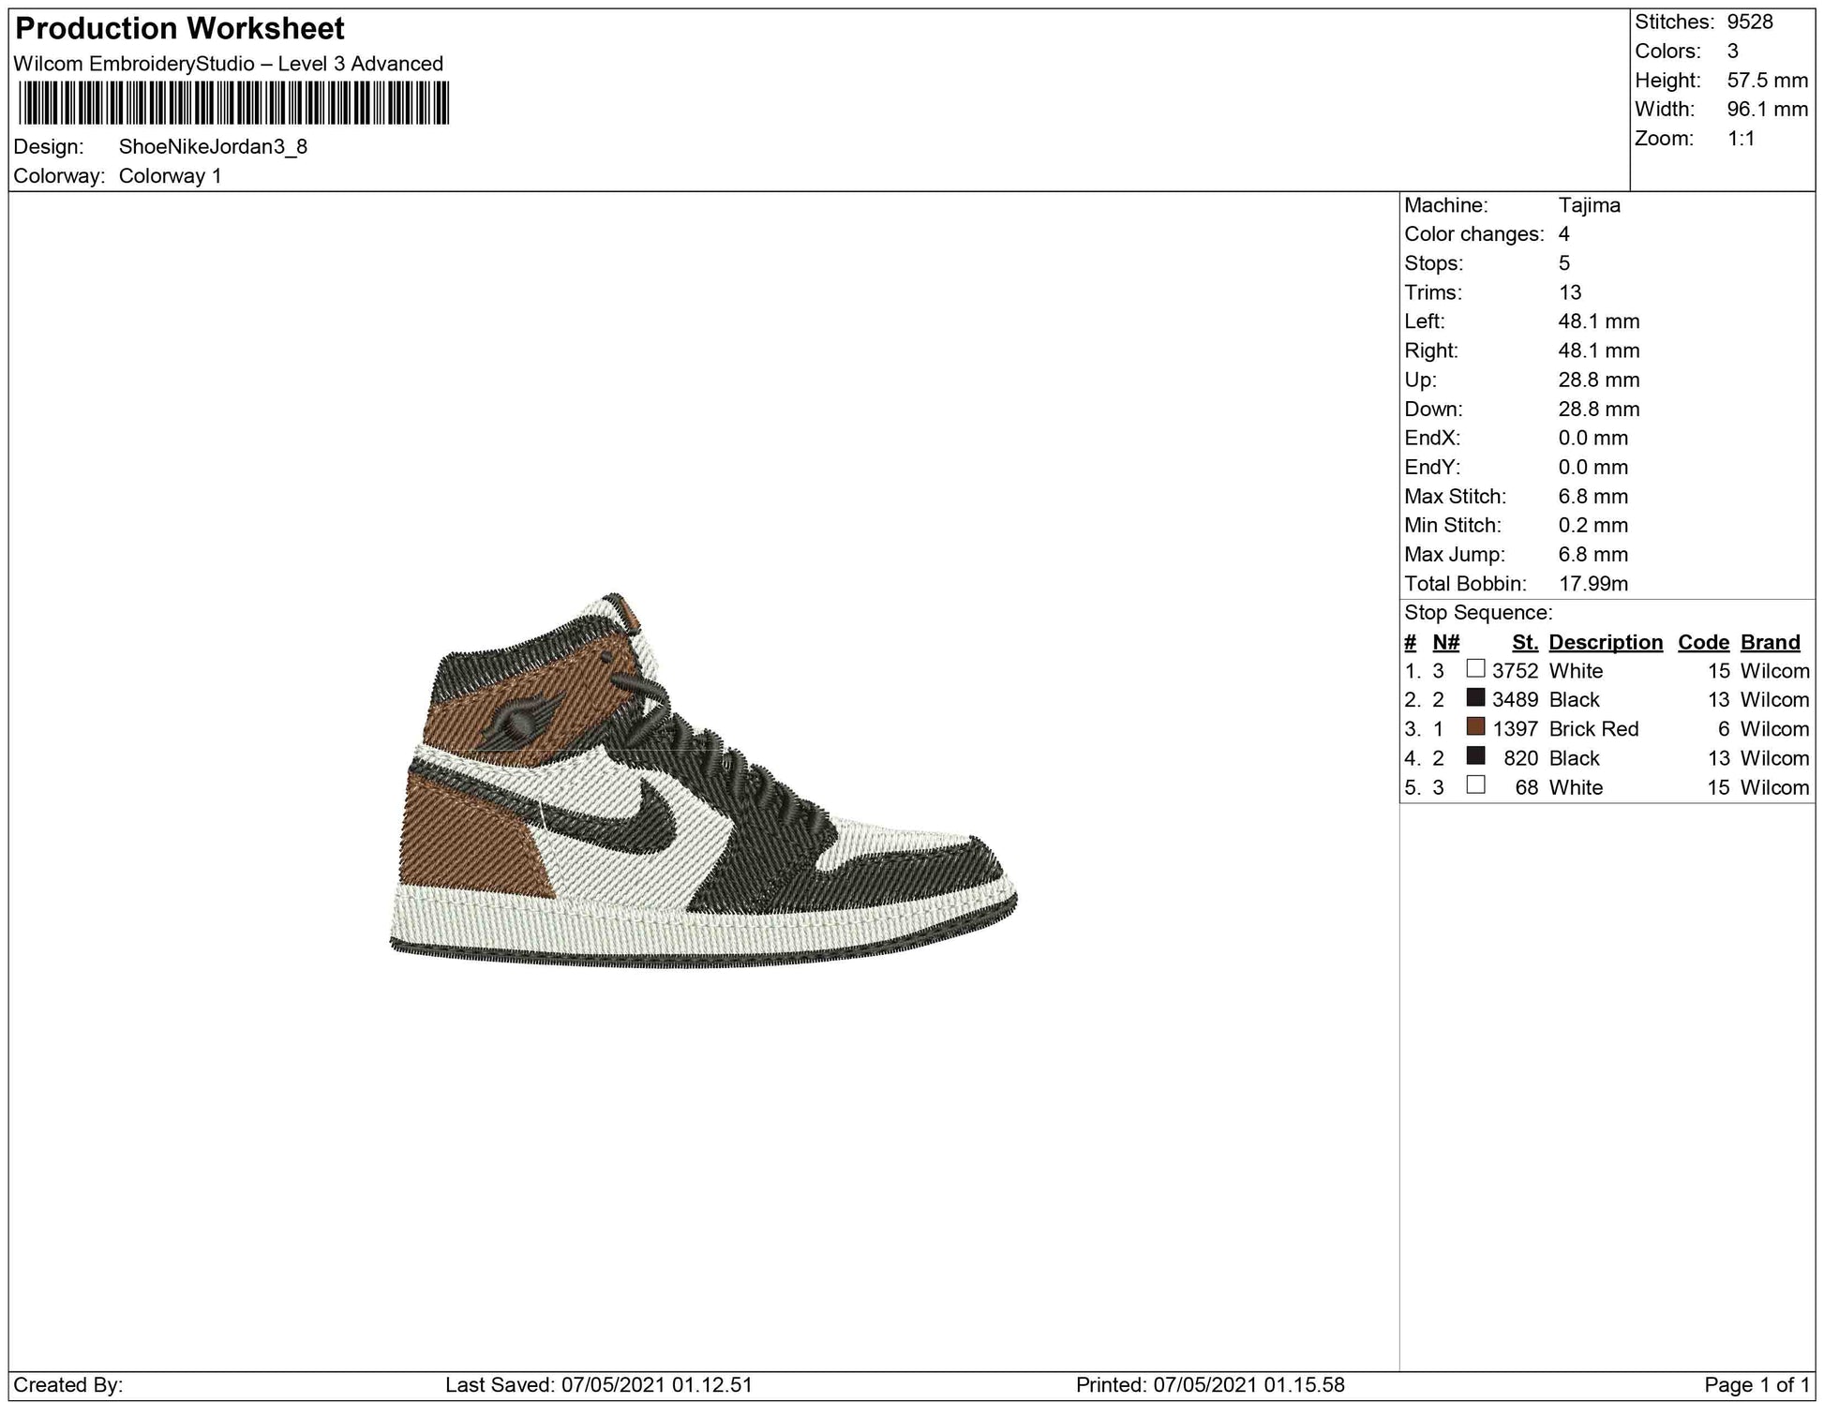This screenshot has width=1824, height=1403.
Task: Click the Description column header
Action: tap(1605, 642)
